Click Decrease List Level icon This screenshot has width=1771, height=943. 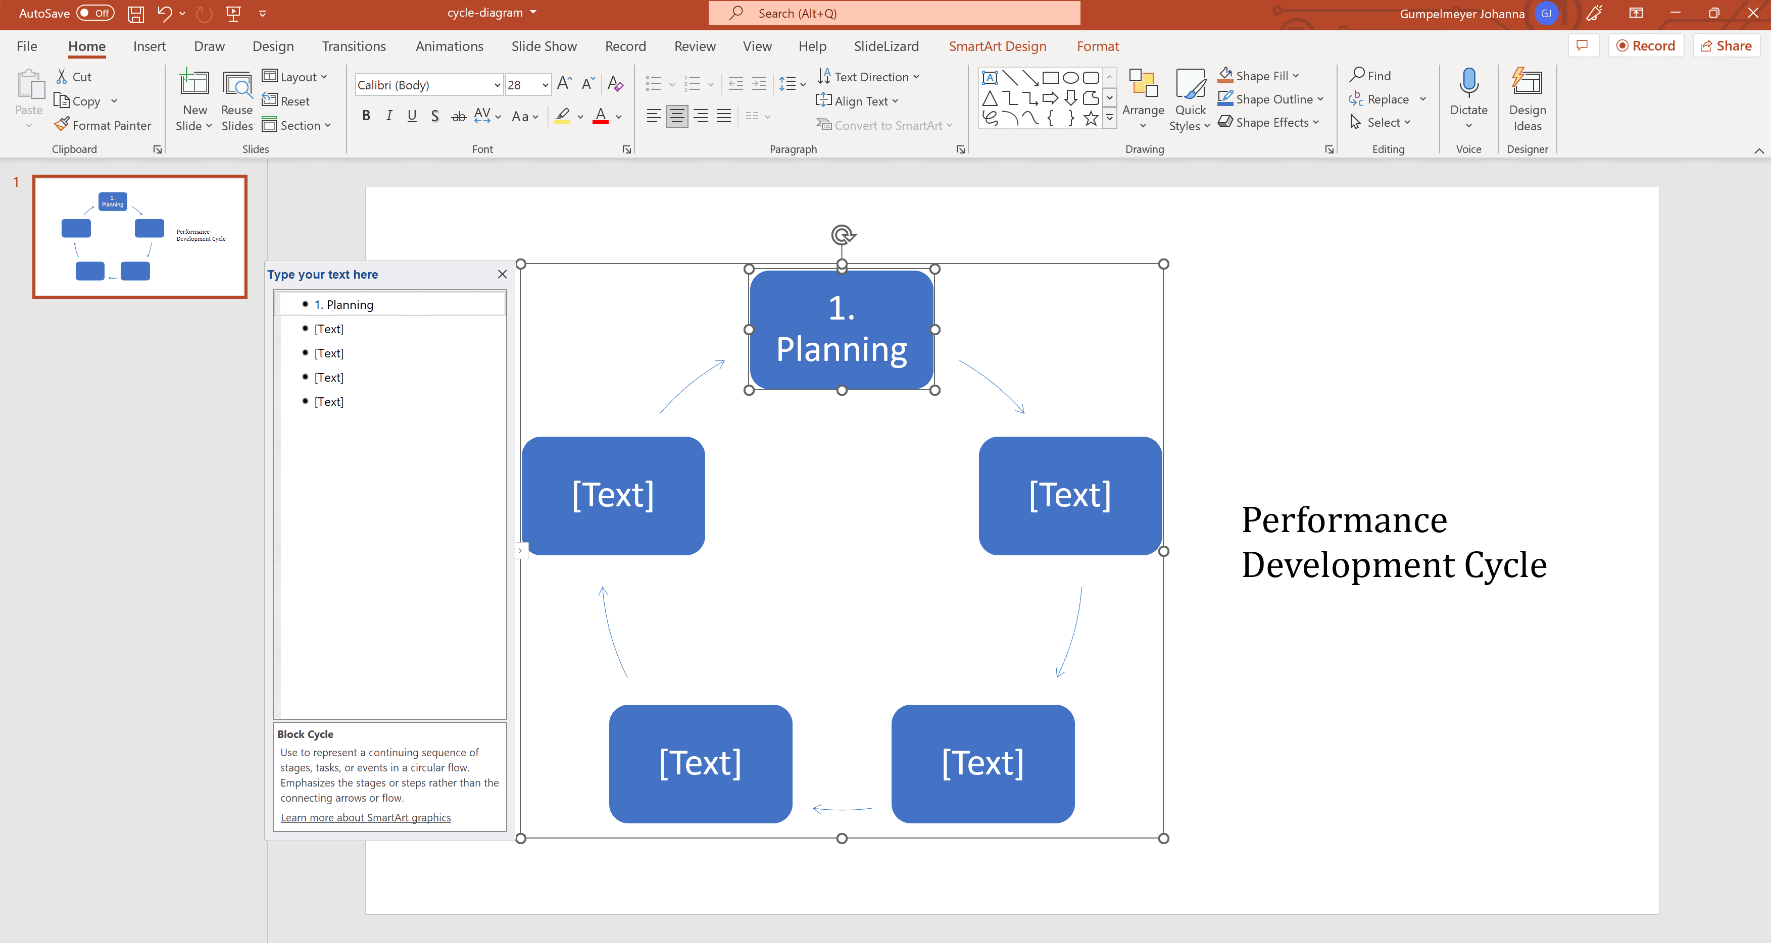(735, 83)
